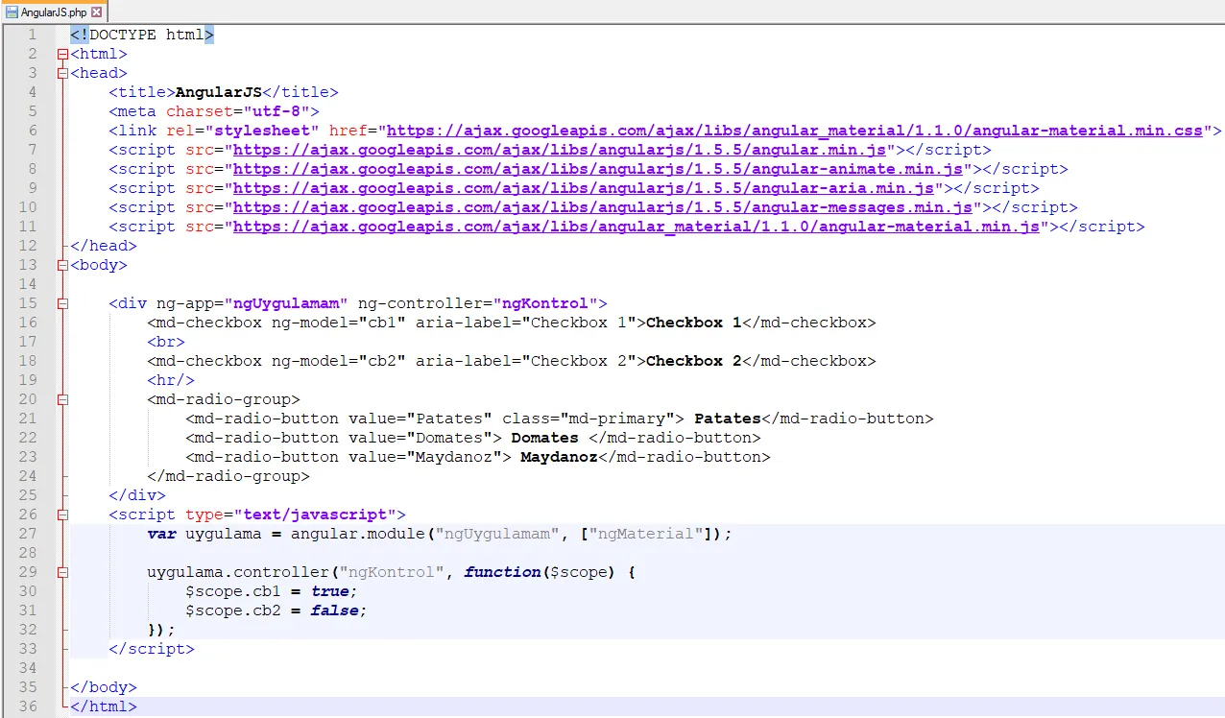Click the "ngMaterial" dependency string
The width and height of the screenshot is (1225, 718).
646,534
